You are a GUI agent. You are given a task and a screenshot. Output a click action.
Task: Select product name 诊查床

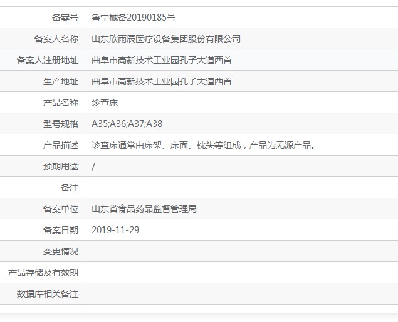click(105, 103)
